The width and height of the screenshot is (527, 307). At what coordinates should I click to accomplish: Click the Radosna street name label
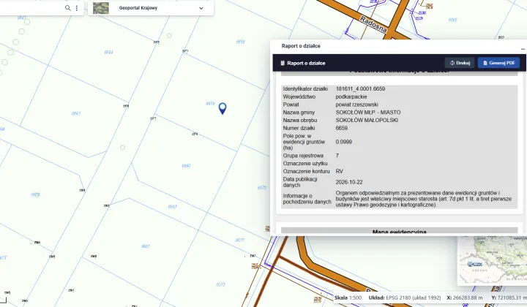pos(373,24)
